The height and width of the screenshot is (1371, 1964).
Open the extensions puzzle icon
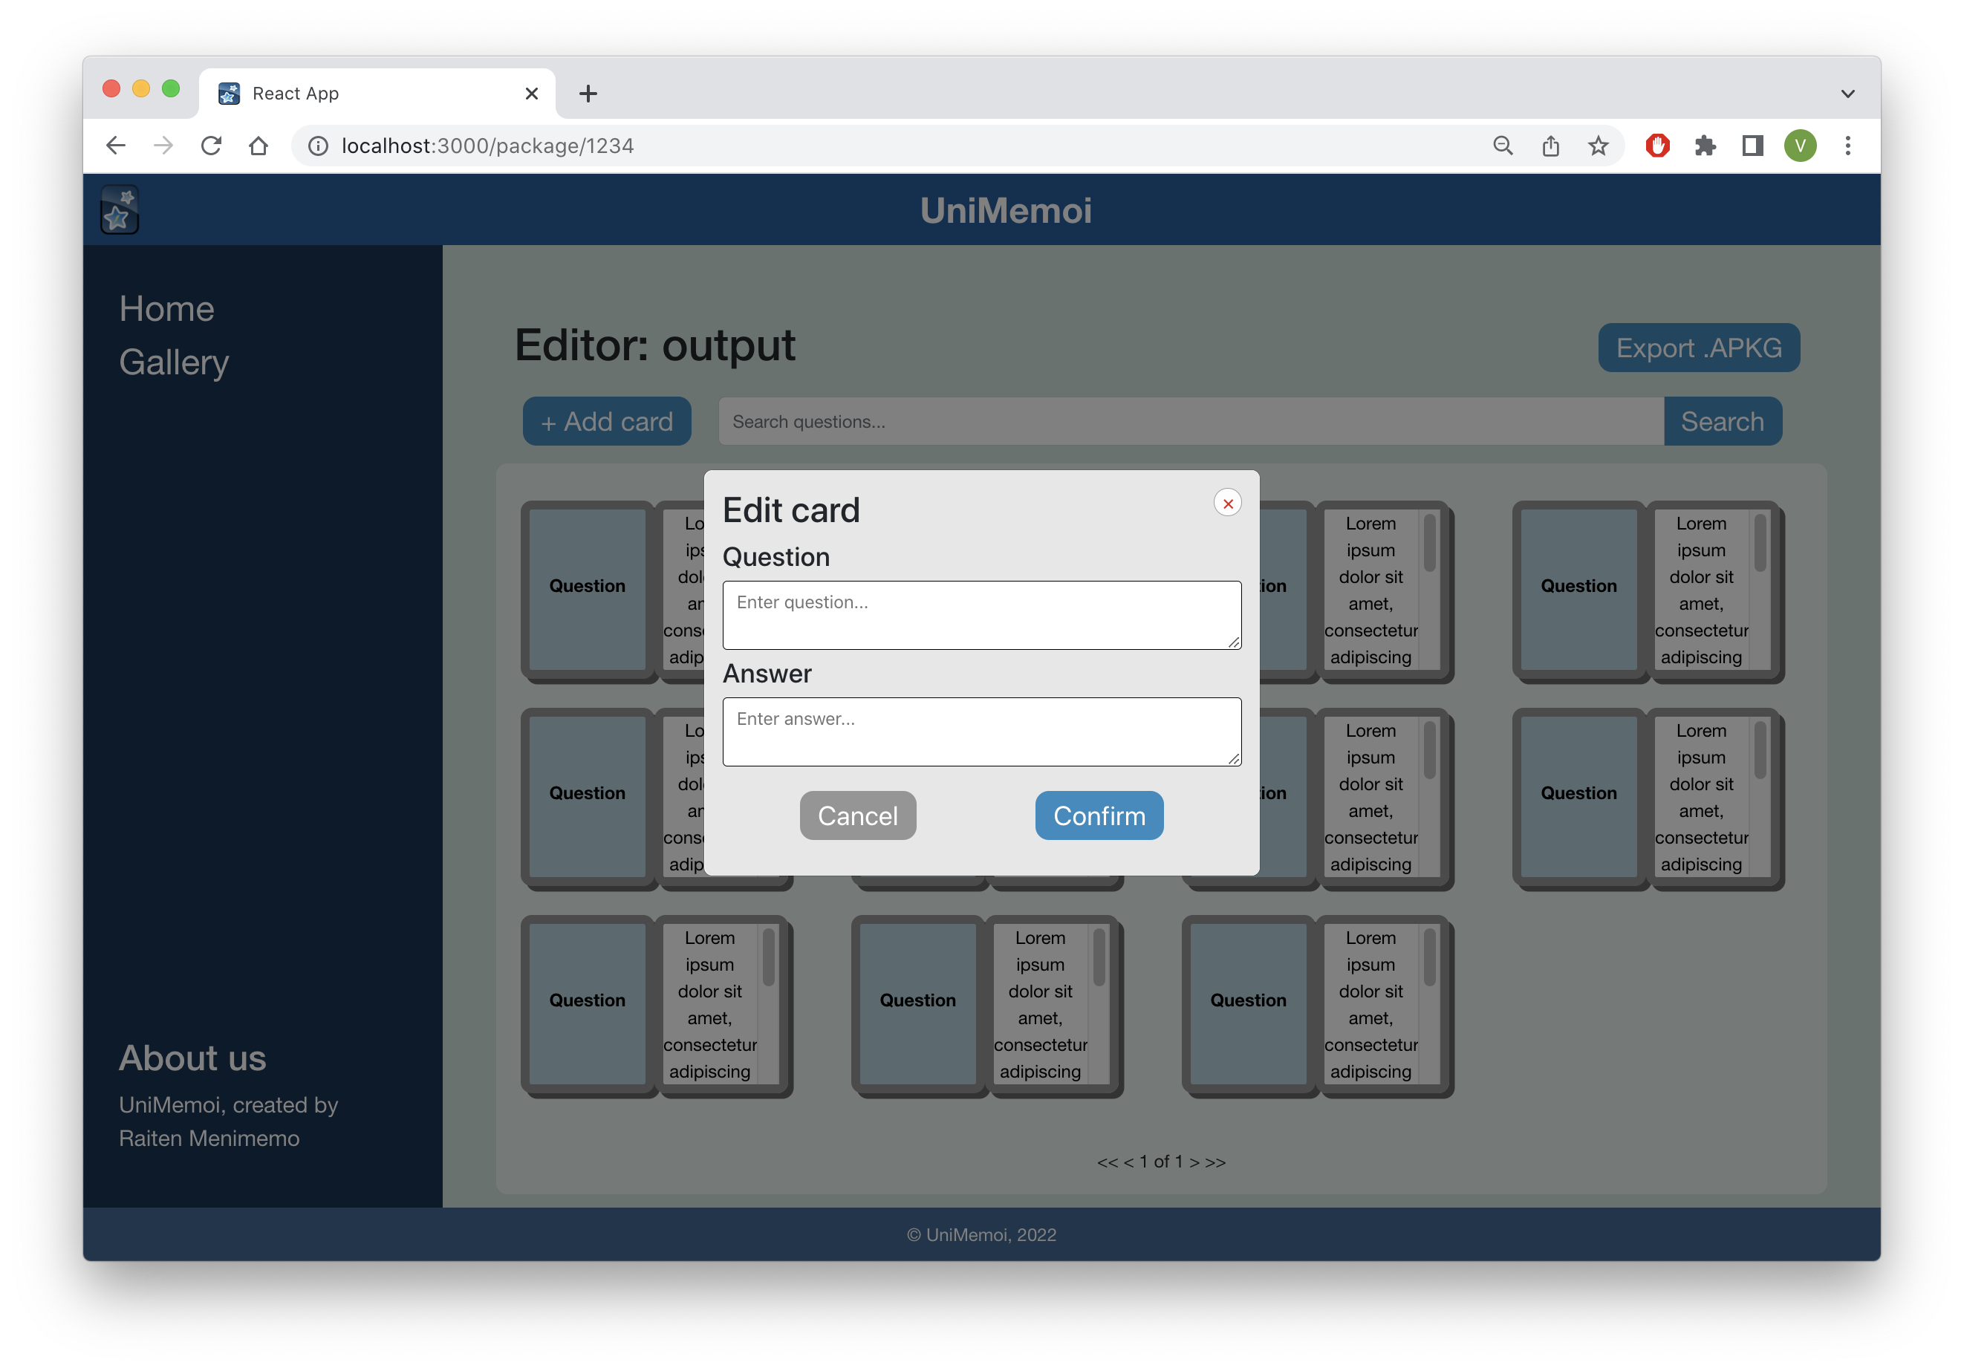(x=1705, y=146)
